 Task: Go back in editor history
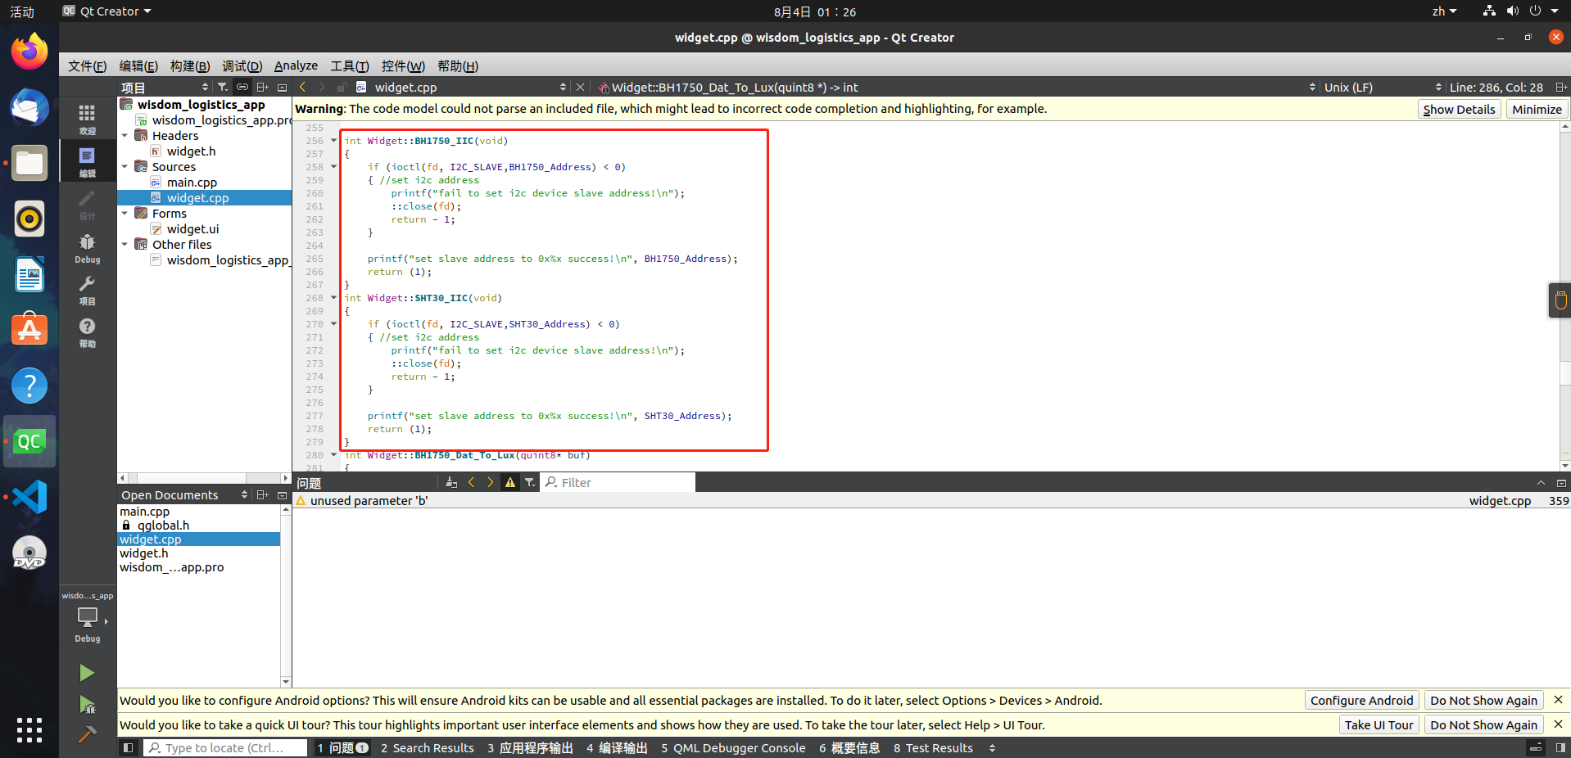[303, 87]
